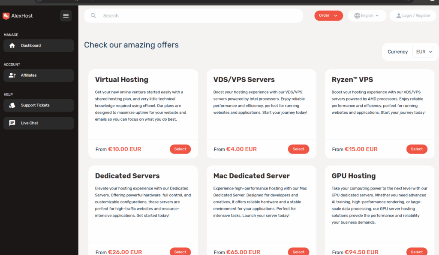The height and width of the screenshot is (255, 439).
Task: Click the AlexHost logo icon
Action: tap(6, 16)
